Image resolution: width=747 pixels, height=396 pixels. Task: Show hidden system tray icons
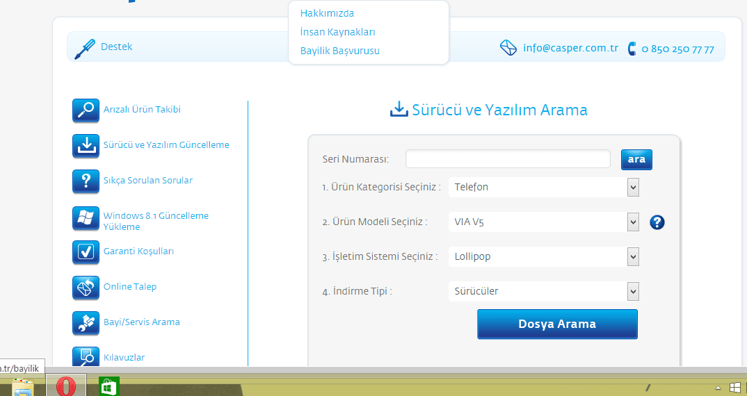coord(718,388)
